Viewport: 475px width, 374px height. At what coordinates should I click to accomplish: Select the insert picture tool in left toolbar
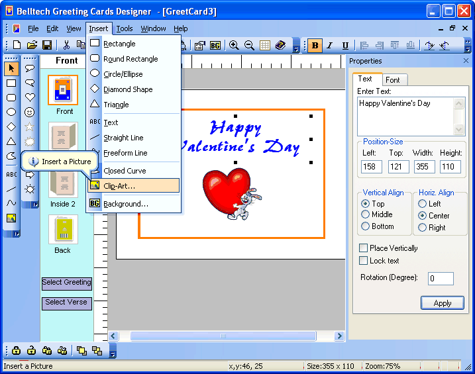11,218
